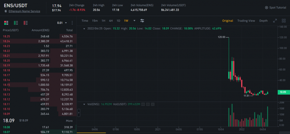Select the 18.18 sell order price
This screenshot has height=134, width=290.
[6, 70]
